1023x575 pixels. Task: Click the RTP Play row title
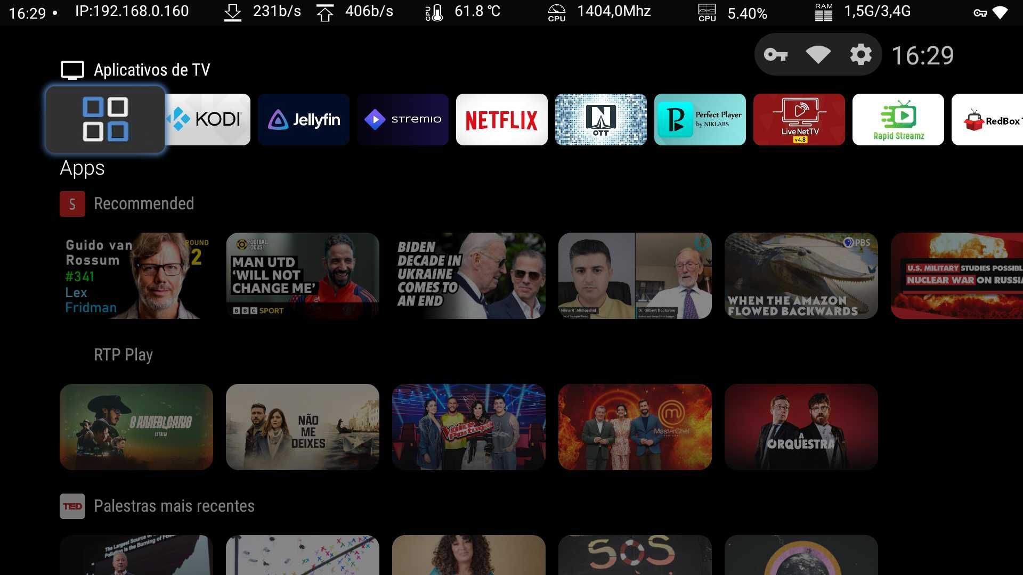point(123,355)
